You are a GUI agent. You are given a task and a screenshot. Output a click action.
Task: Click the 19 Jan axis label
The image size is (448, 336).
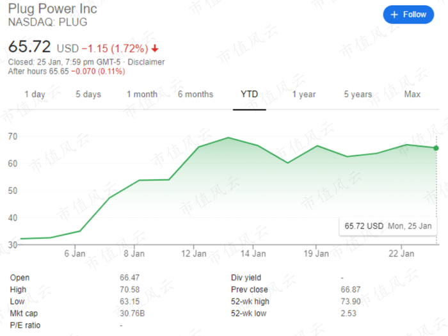(x=316, y=253)
